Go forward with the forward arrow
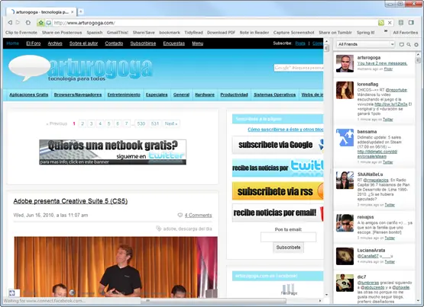 pos(18,23)
